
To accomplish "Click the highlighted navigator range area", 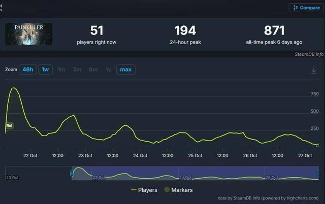I will [x=195, y=173].
